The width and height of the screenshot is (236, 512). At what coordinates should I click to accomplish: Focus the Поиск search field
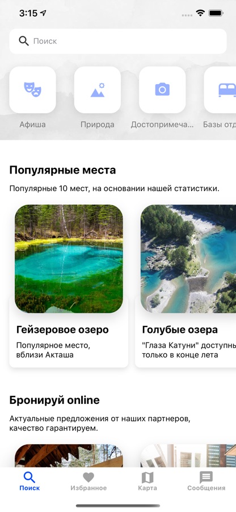coord(118,41)
